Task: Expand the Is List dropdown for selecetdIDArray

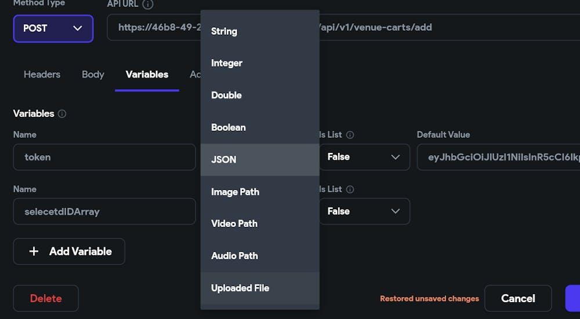Action: click(x=364, y=211)
